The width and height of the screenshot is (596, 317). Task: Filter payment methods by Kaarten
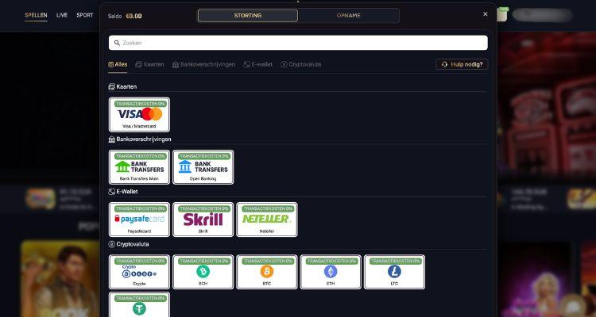coord(149,64)
